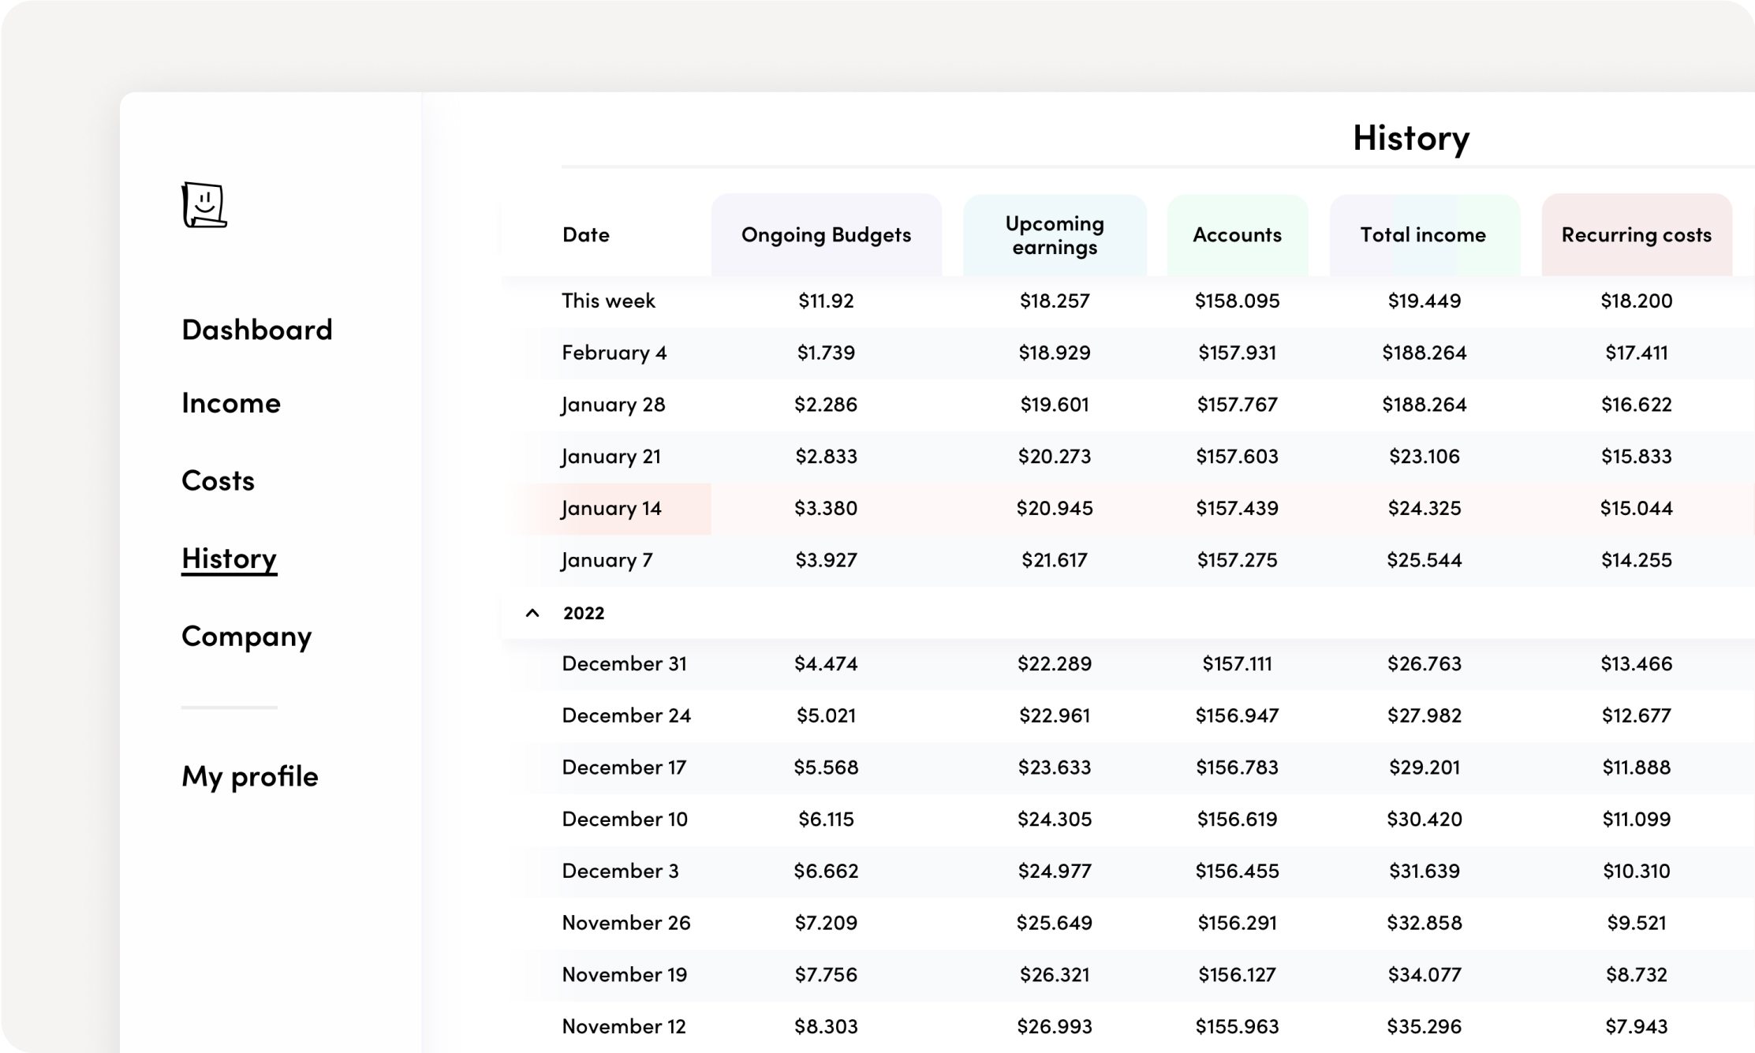Click the $157.275 accounts value
The width and height of the screenshot is (1755, 1053).
point(1237,560)
